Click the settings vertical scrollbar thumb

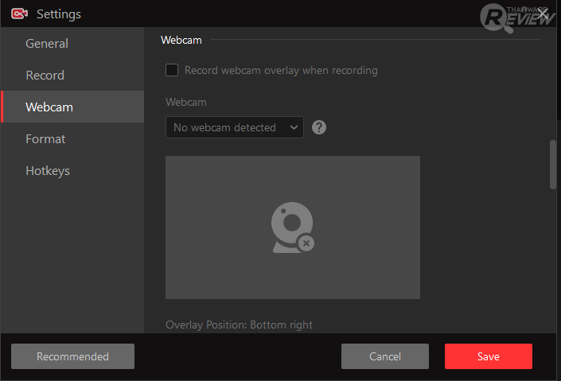[553, 165]
